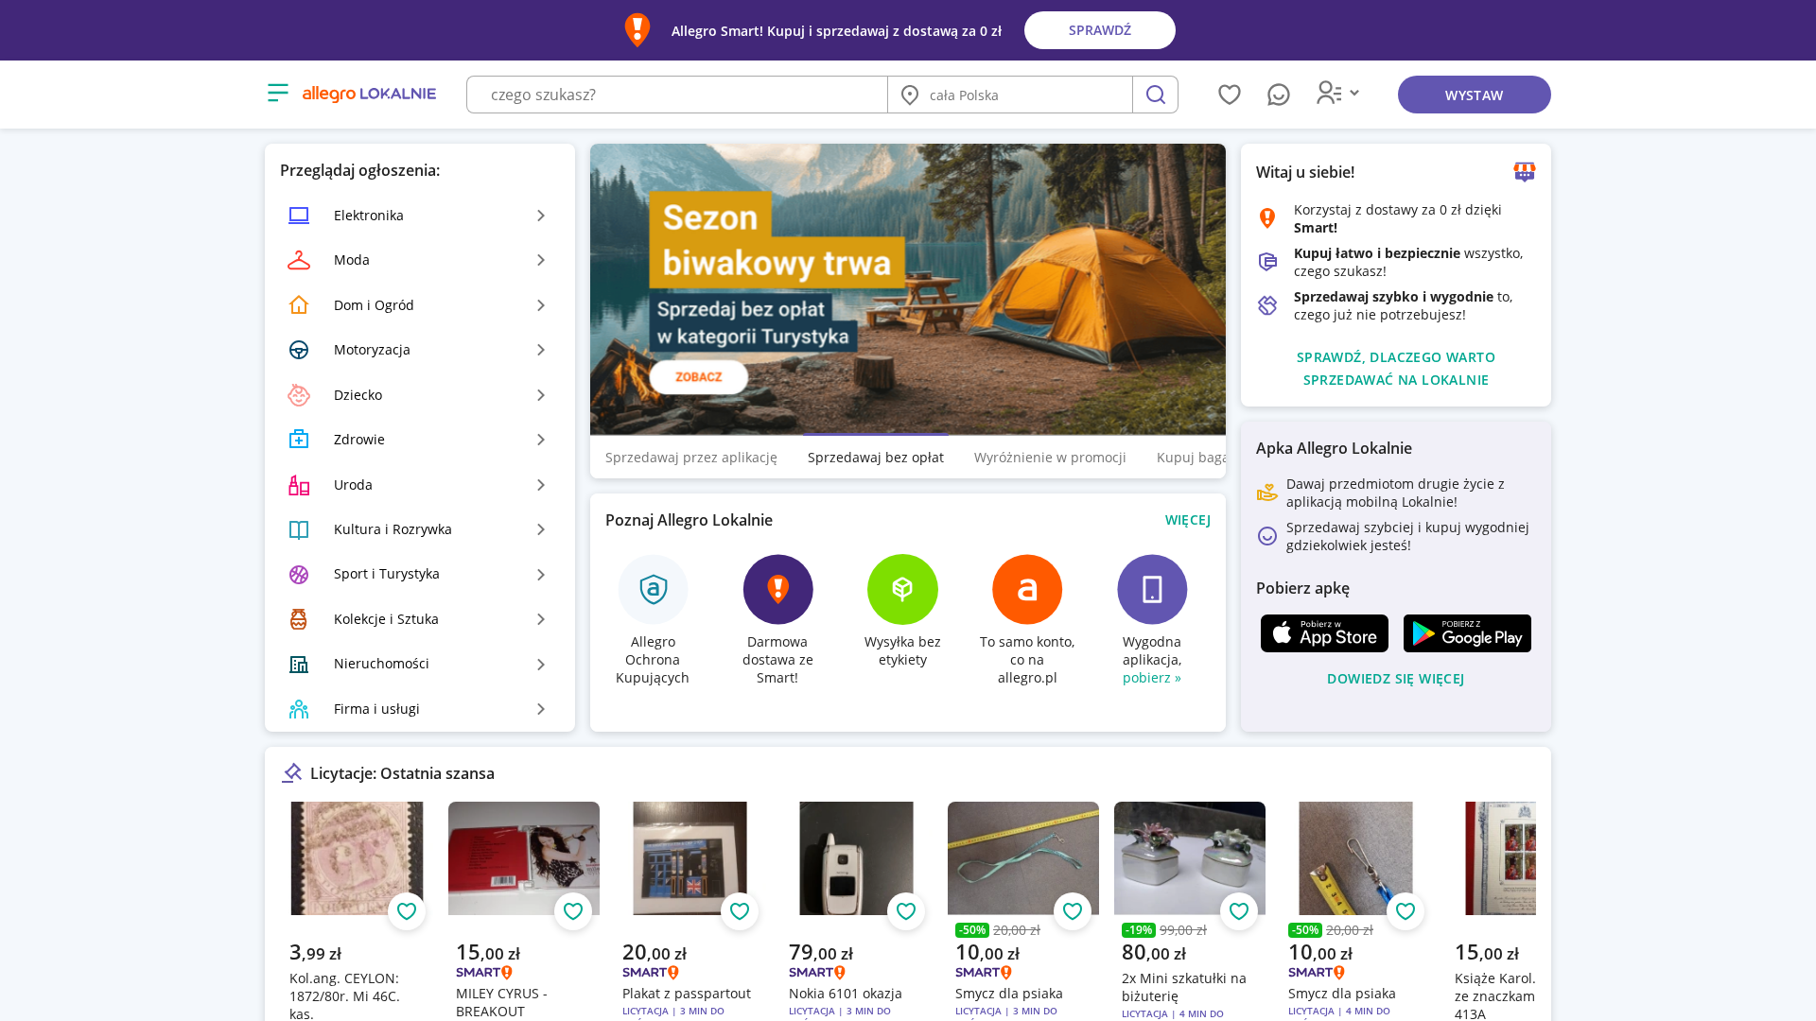Select 'Sprzedawaj przez aplikację' banner tab
The width and height of the screenshot is (1816, 1021).
[691, 458]
